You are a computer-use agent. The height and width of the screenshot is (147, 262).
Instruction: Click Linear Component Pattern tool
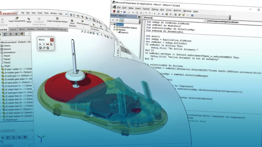[x=57, y=20]
